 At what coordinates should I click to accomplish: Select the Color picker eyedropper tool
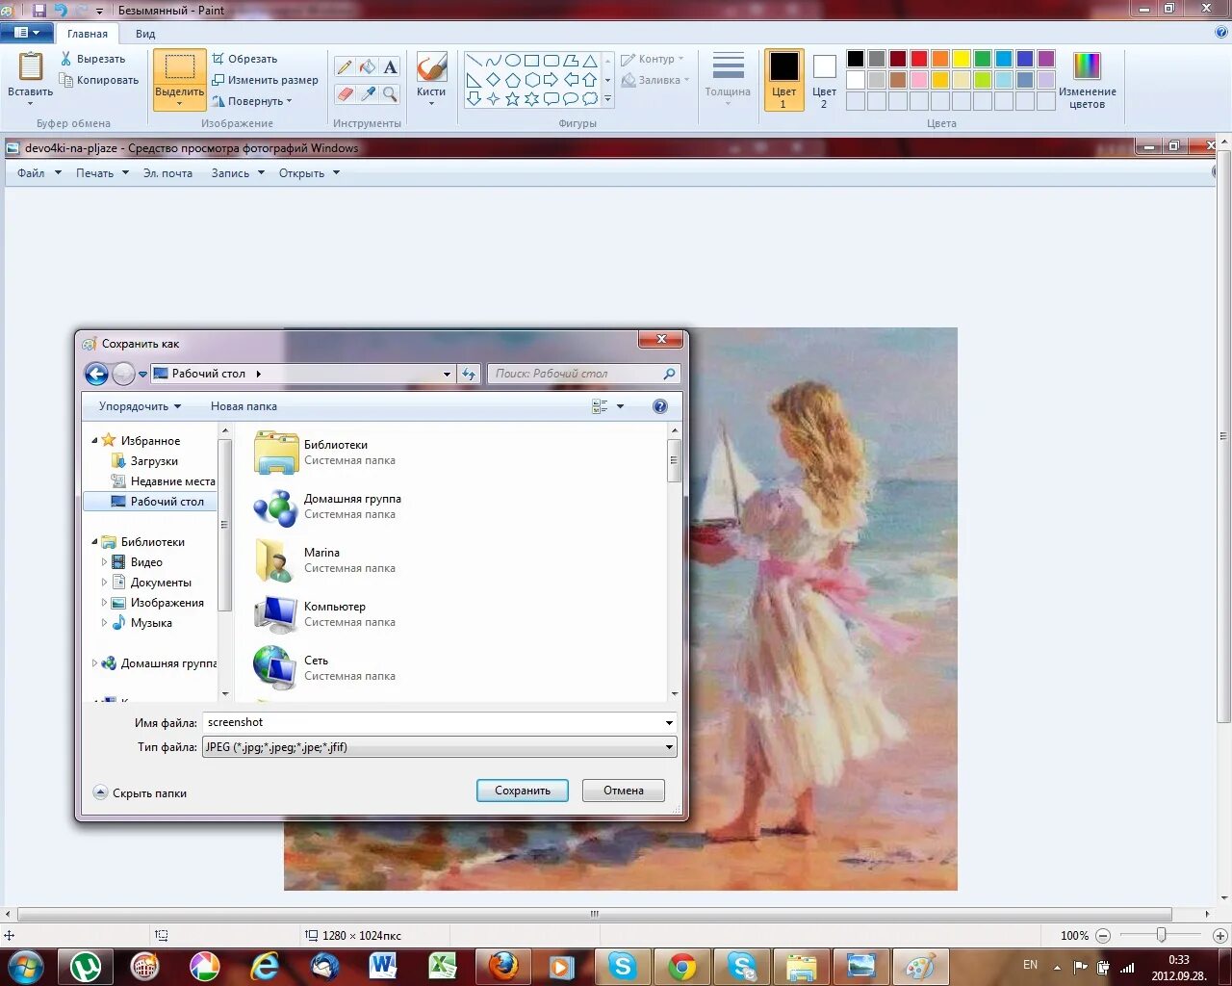click(367, 93)
